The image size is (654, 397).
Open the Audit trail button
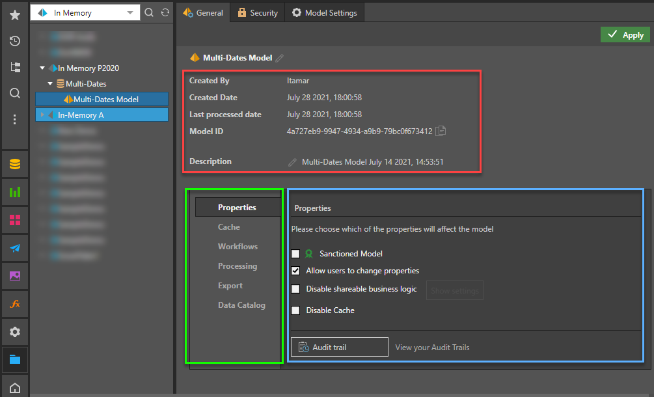[340, 347]
